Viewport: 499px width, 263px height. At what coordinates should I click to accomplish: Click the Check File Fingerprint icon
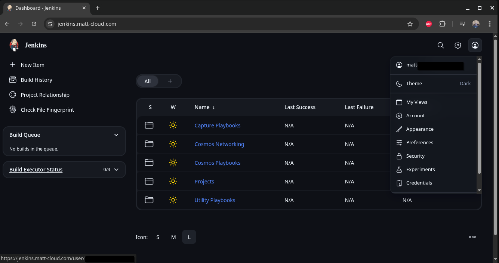(x=13, y=110)
